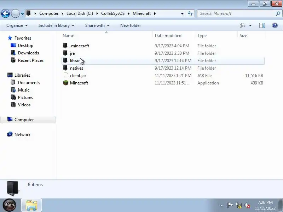This screenshot has width=283, height=212.
Task: Open the Documents library
Action: pyautogui.click(x=29, y=83)
